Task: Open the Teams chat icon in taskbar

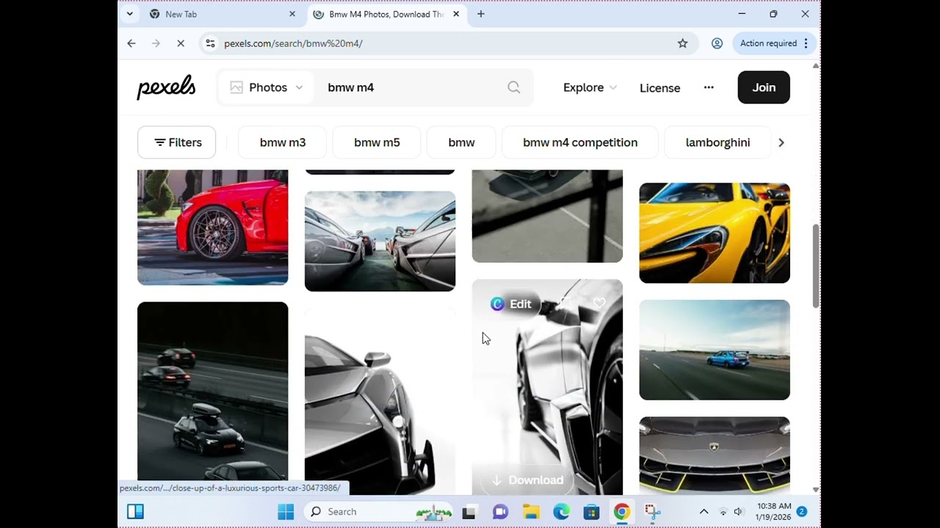Action: click(x=500, y=512)
